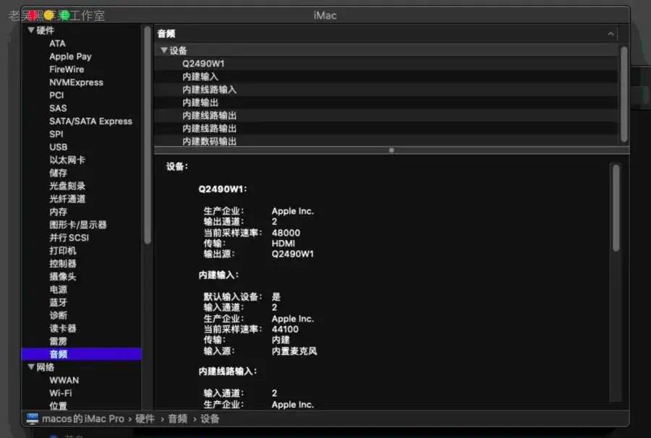Open NVMExpress hardware section
Viewport: 651px width, 438px height.
[x=76, y=82]
